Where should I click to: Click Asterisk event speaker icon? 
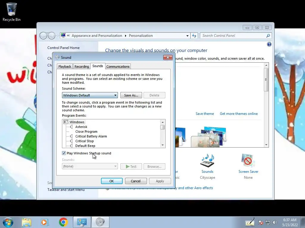tap(71, 127)
